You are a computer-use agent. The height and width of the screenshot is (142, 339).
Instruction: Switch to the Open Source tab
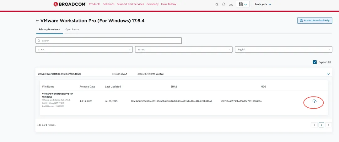click(72, 29)
